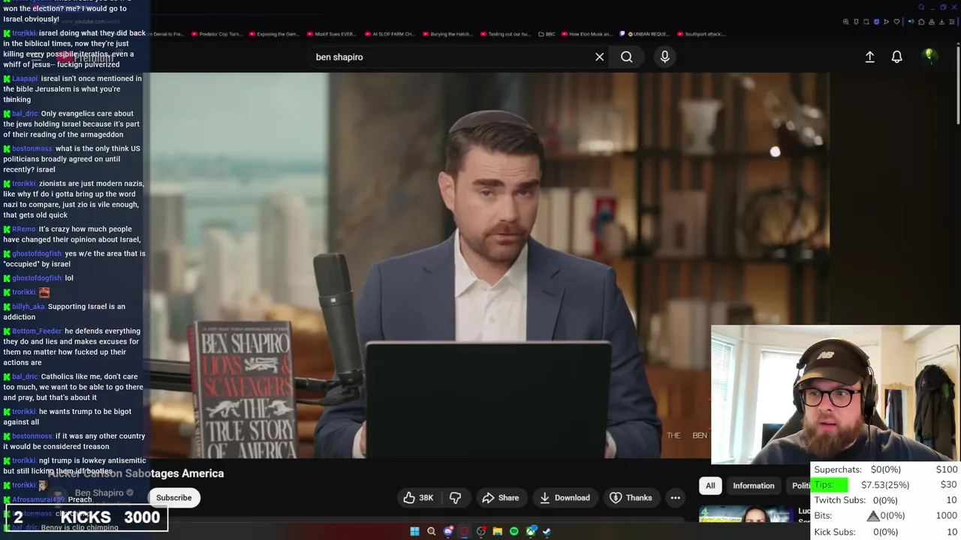Click the "Twitch Subs:" goal label

(x=840, y=500)
